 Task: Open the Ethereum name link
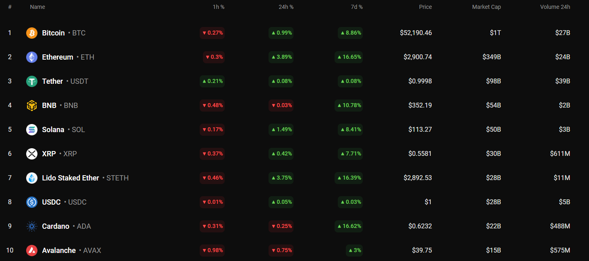(58, 57)
